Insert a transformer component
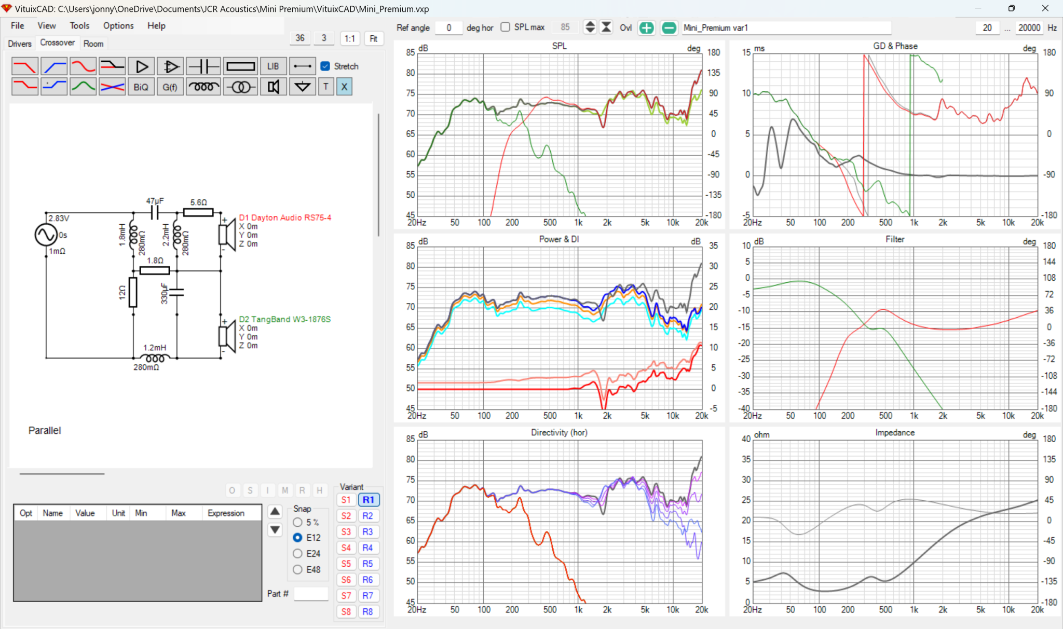1063x629 pixels. [x=241, y=87]
